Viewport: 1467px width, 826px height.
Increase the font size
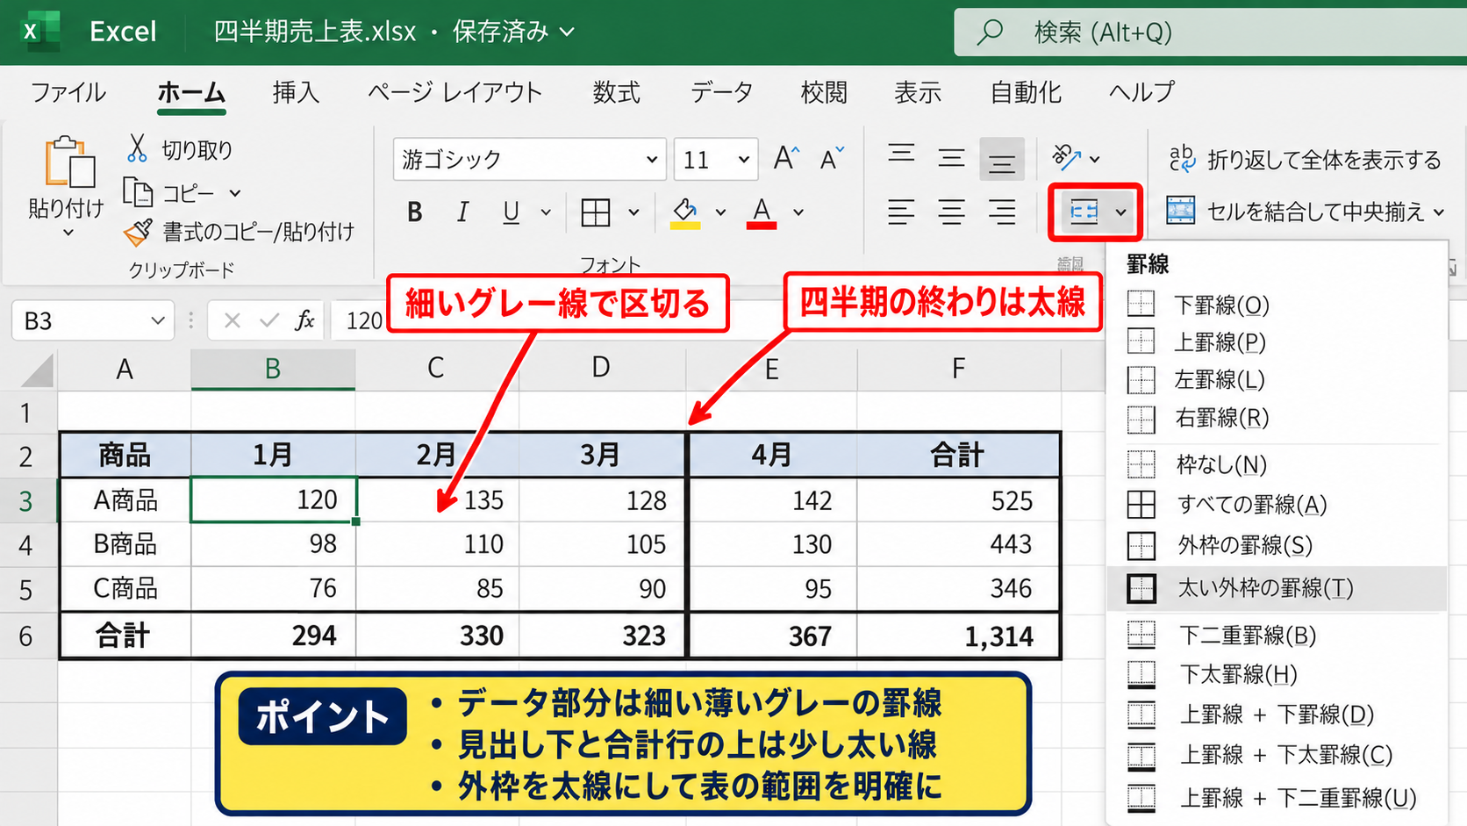pyautogui.click(x=786, y=158)
